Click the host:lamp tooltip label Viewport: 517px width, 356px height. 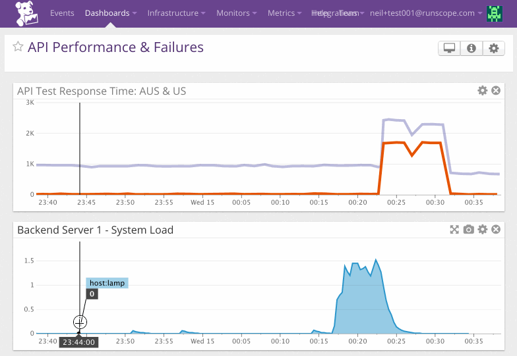tap(107, 283)
